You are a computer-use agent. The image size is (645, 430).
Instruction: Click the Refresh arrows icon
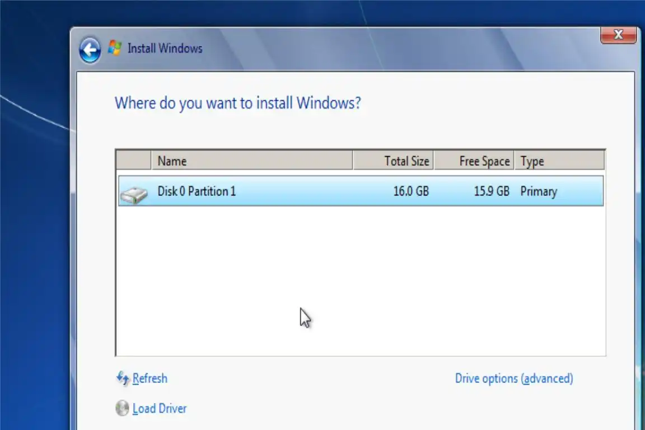coord(123,377)
